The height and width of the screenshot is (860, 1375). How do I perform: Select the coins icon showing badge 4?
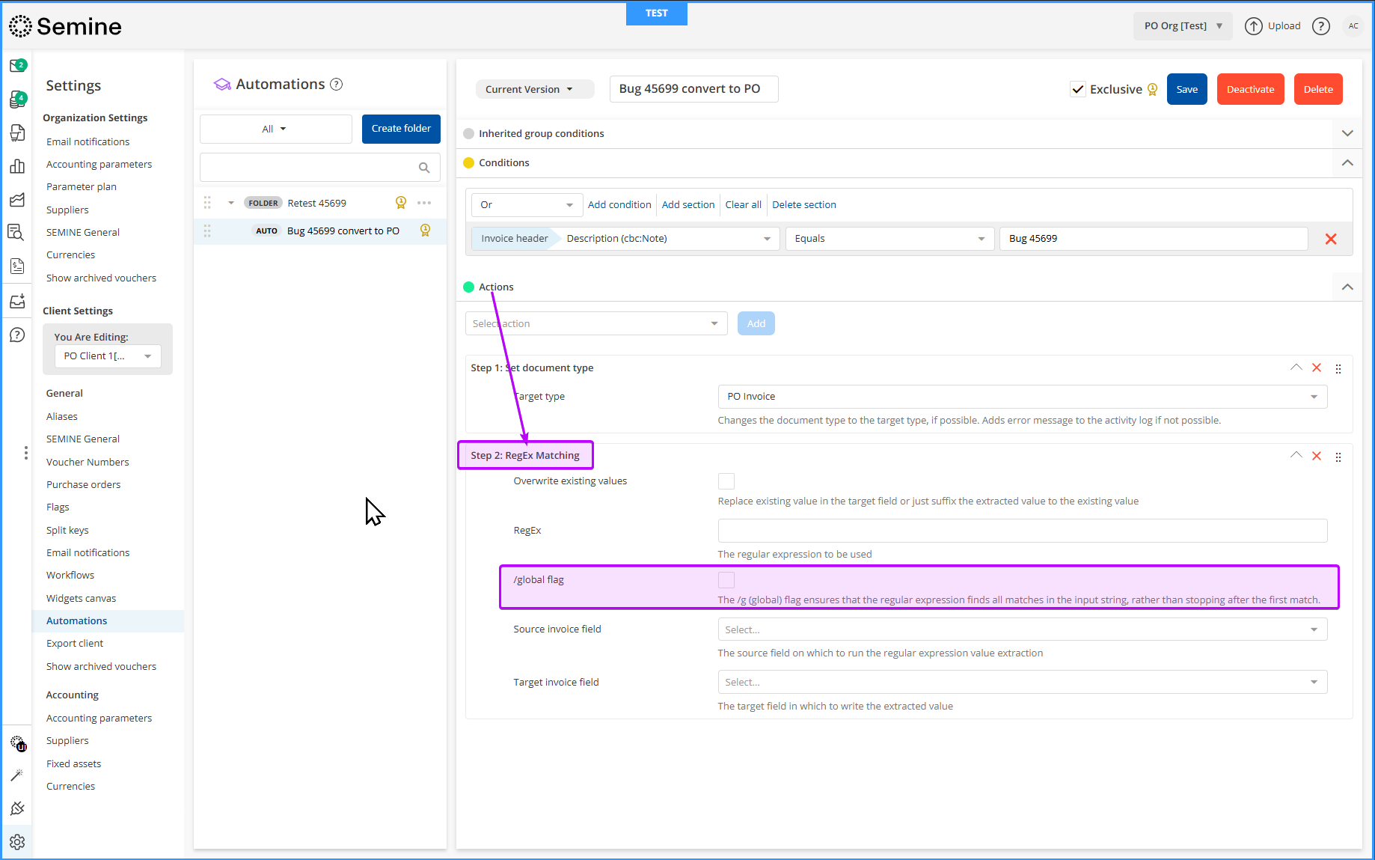(18, 99)
